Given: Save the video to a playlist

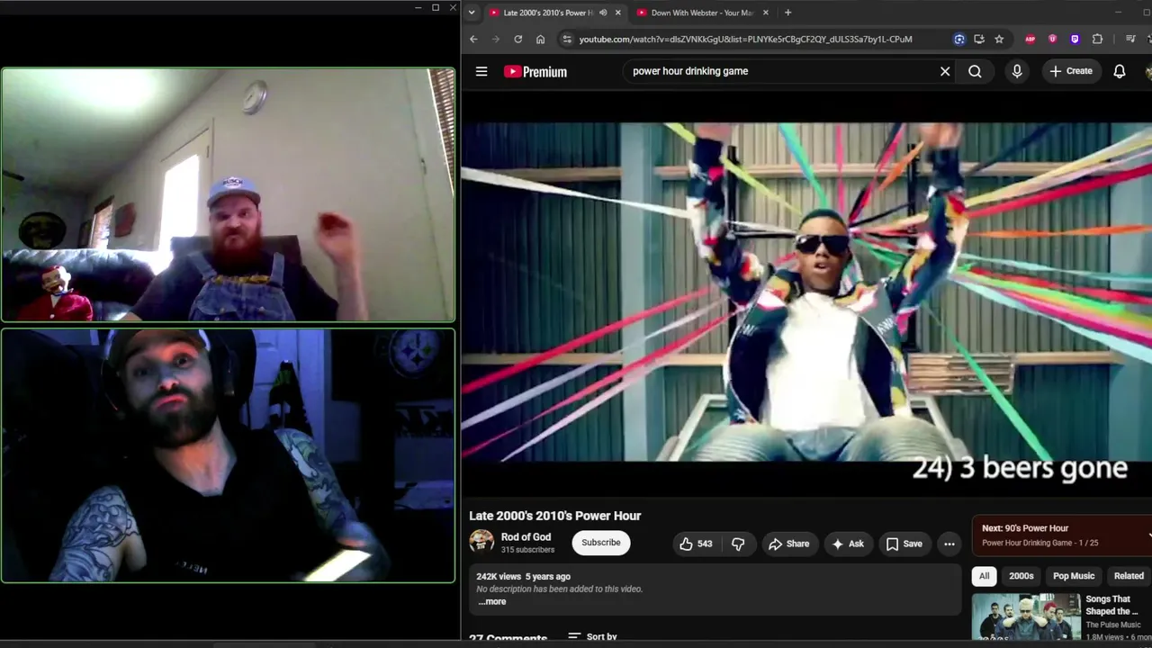Looking at the screenshot, I should [904, 544].
